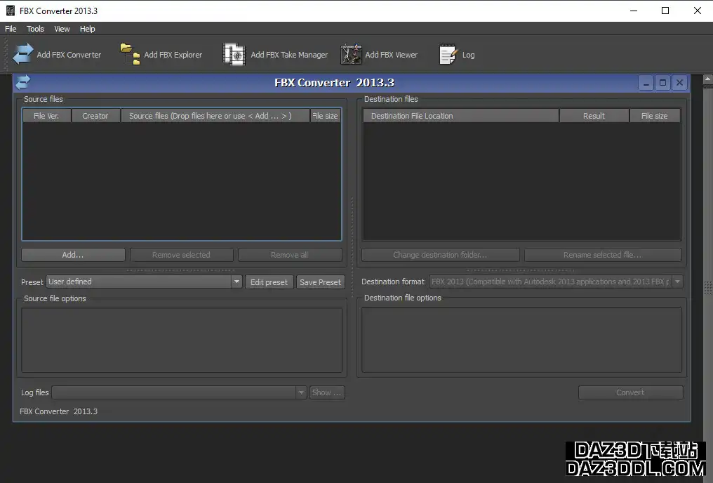Click Rename selected file button

pos(603,255)
